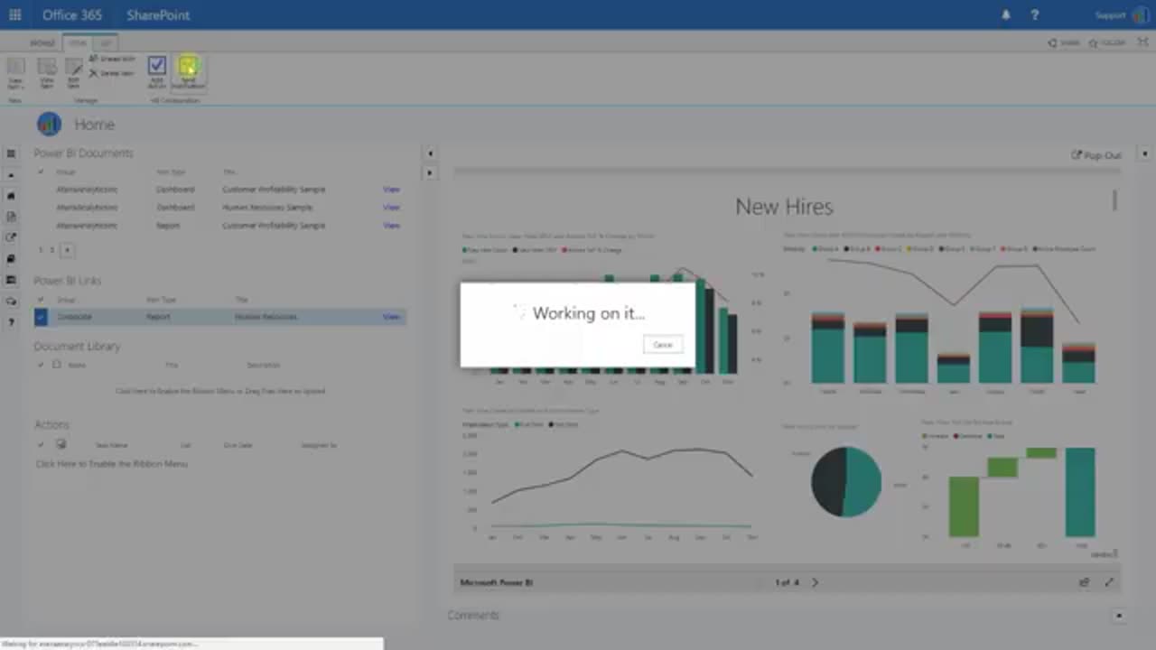This screenshot has width=1156, height=650.
Task: Go to next Power BI report page
Action: click(x=815, y=582)
